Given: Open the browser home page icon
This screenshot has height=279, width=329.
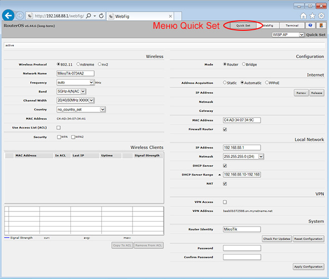Looking at the screenshot, I should (x=303, y=16).
